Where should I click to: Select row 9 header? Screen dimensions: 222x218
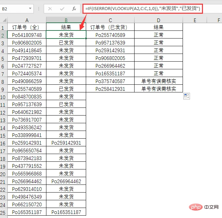pyautogui.click(x=3, y=89)
